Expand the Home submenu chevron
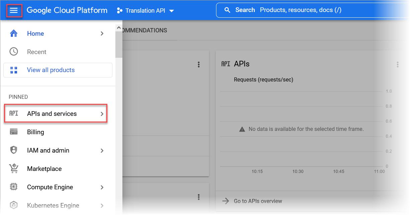This screenshot has width=410, height=215. coord(102,33)
